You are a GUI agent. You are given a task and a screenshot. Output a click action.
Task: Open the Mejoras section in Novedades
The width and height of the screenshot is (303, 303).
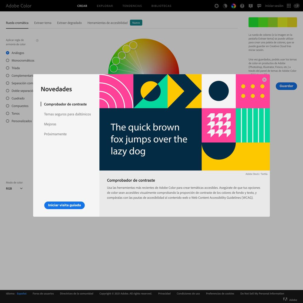[50, 124]
